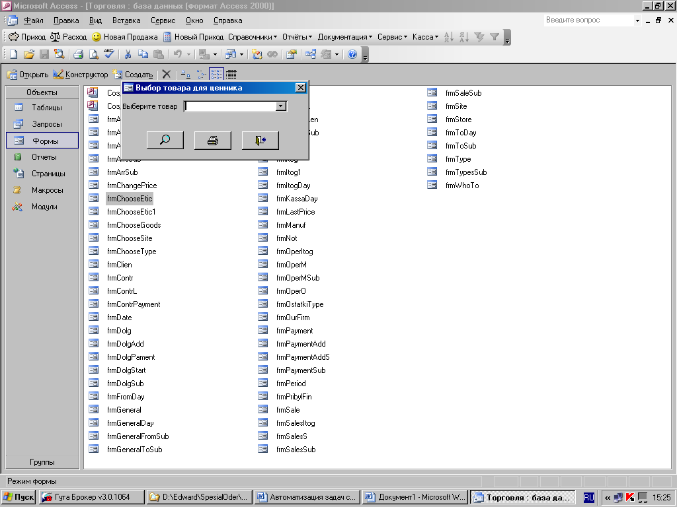This screenshot has width=677, height=507.
Task: Click the 'Новая Продажа' smiley button
Action: (125, 37)
